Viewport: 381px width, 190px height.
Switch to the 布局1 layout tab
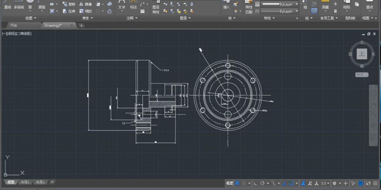[25, 182]
